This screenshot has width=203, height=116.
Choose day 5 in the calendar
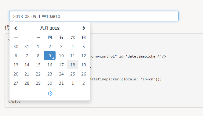pos(84,47)
